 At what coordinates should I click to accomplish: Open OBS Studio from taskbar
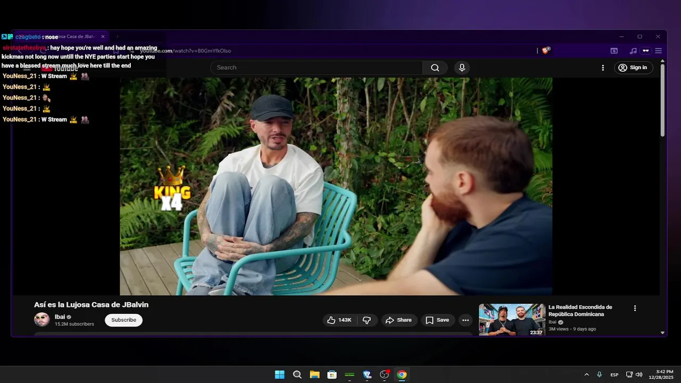[x=385, y=374]
